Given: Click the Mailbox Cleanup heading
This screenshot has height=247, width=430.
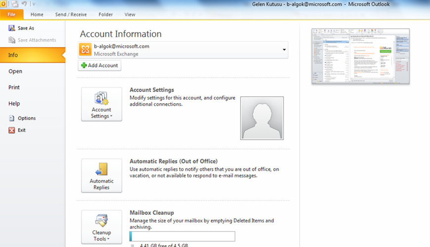Looking at the screenshot, I should pyautogui.click(x=152, y=213).
